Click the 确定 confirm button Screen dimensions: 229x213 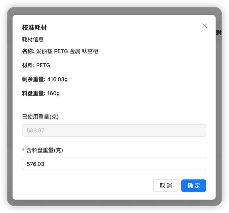[194, 186]
